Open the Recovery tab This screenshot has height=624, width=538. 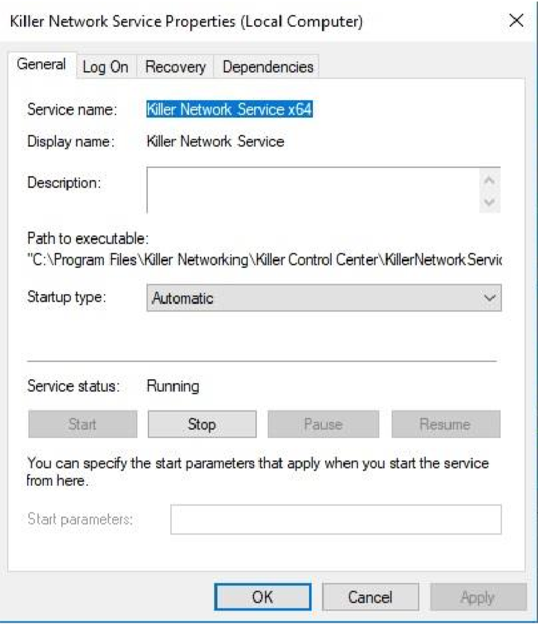175,66
